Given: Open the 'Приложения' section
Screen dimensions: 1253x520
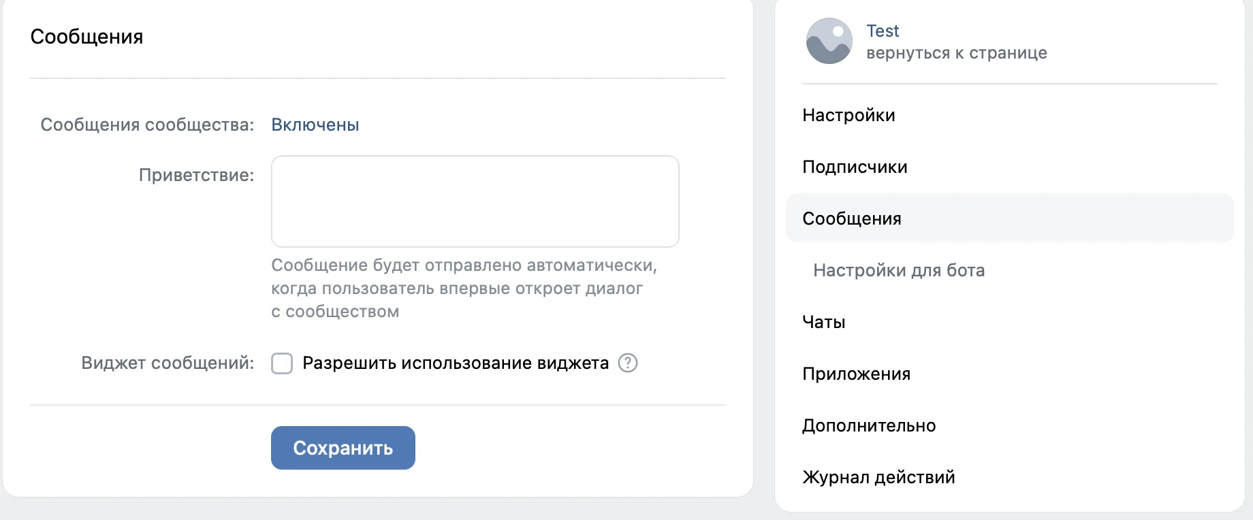Looking at the screenshot, I should point(856,374).
